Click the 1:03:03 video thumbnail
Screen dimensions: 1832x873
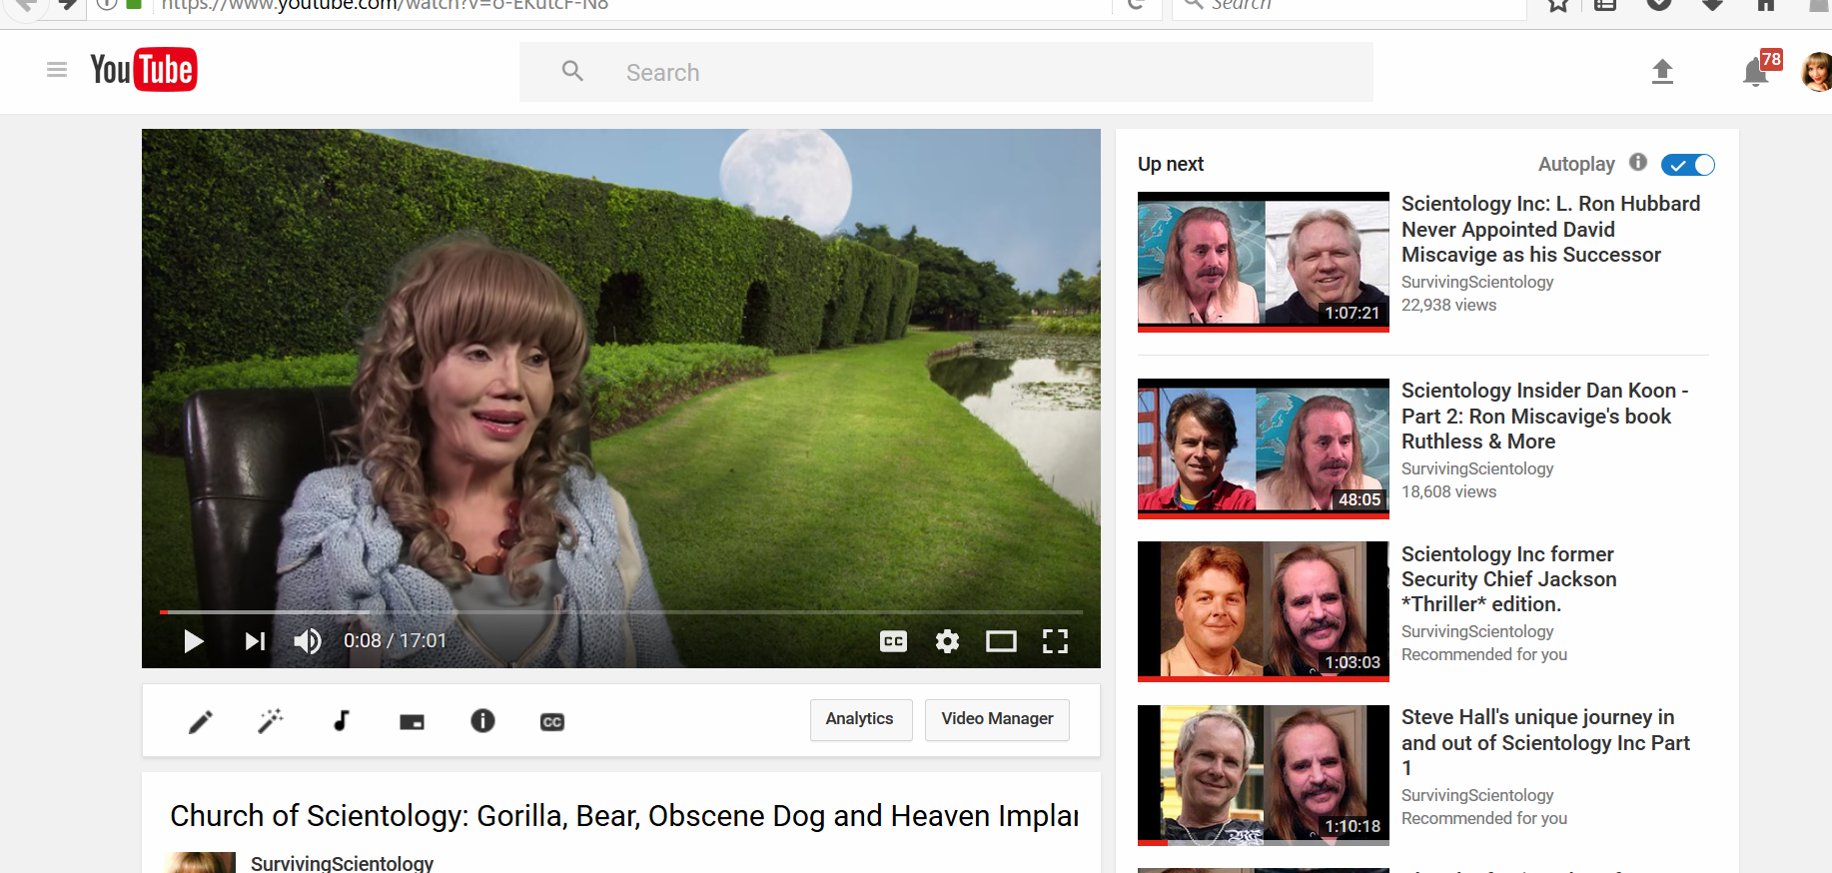(1264, 611)
